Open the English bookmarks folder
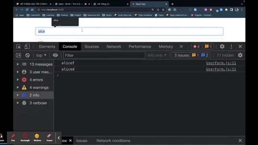The image size is (258, 145). point(76,15)
